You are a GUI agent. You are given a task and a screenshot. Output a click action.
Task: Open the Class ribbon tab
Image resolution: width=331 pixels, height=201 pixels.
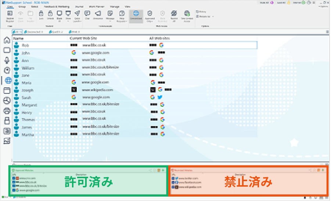pos(10,7)
